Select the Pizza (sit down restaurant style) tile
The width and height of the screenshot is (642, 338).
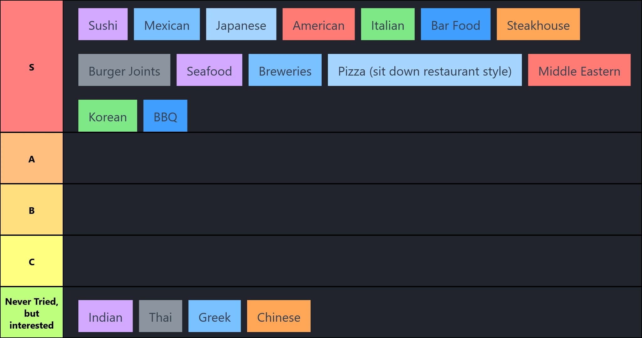(x=425, y=70)
